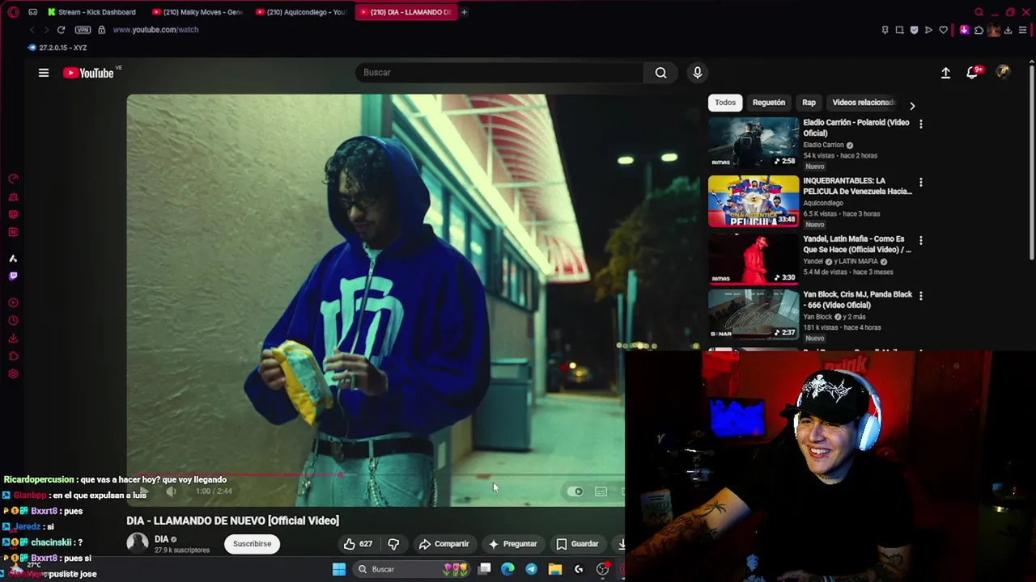1036x582 pixels.
Task: Open Opera easy setup menu lines
Action: 1022,30
